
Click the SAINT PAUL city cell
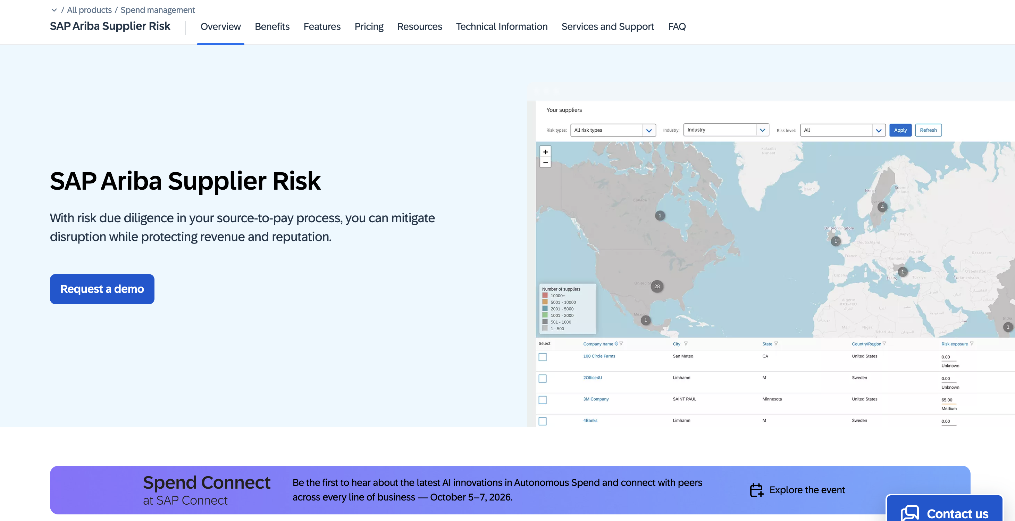click(685, 399)
